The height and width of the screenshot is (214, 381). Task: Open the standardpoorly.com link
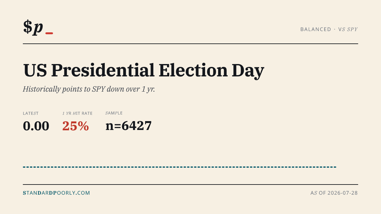click(x=57, y=193)
